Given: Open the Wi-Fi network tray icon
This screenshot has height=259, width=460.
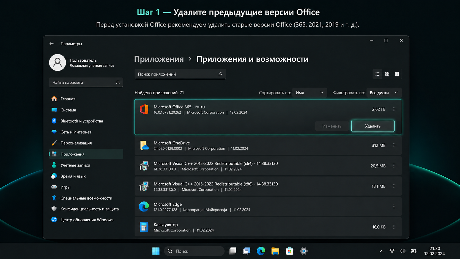Looking at the screenshot, I should tap(392, 251).
